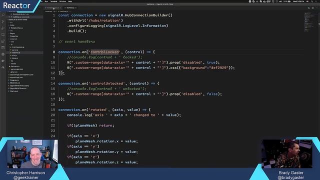Collapse the Hubs folder in explorer

point(12,25)
